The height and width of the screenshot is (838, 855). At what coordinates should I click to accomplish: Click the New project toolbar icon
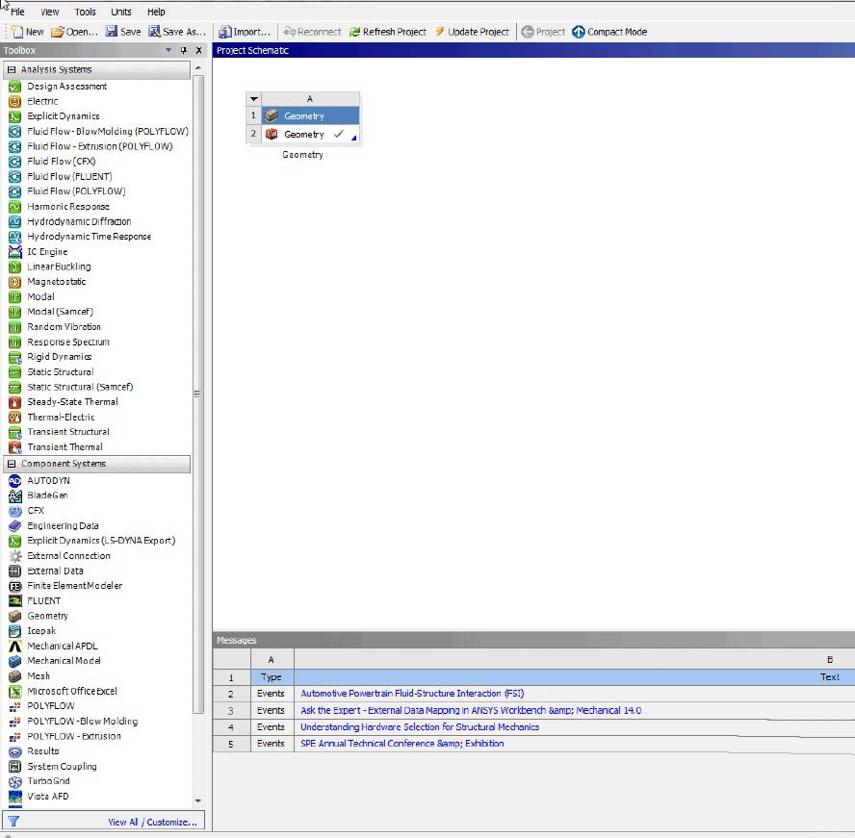(x=17, y=32)
